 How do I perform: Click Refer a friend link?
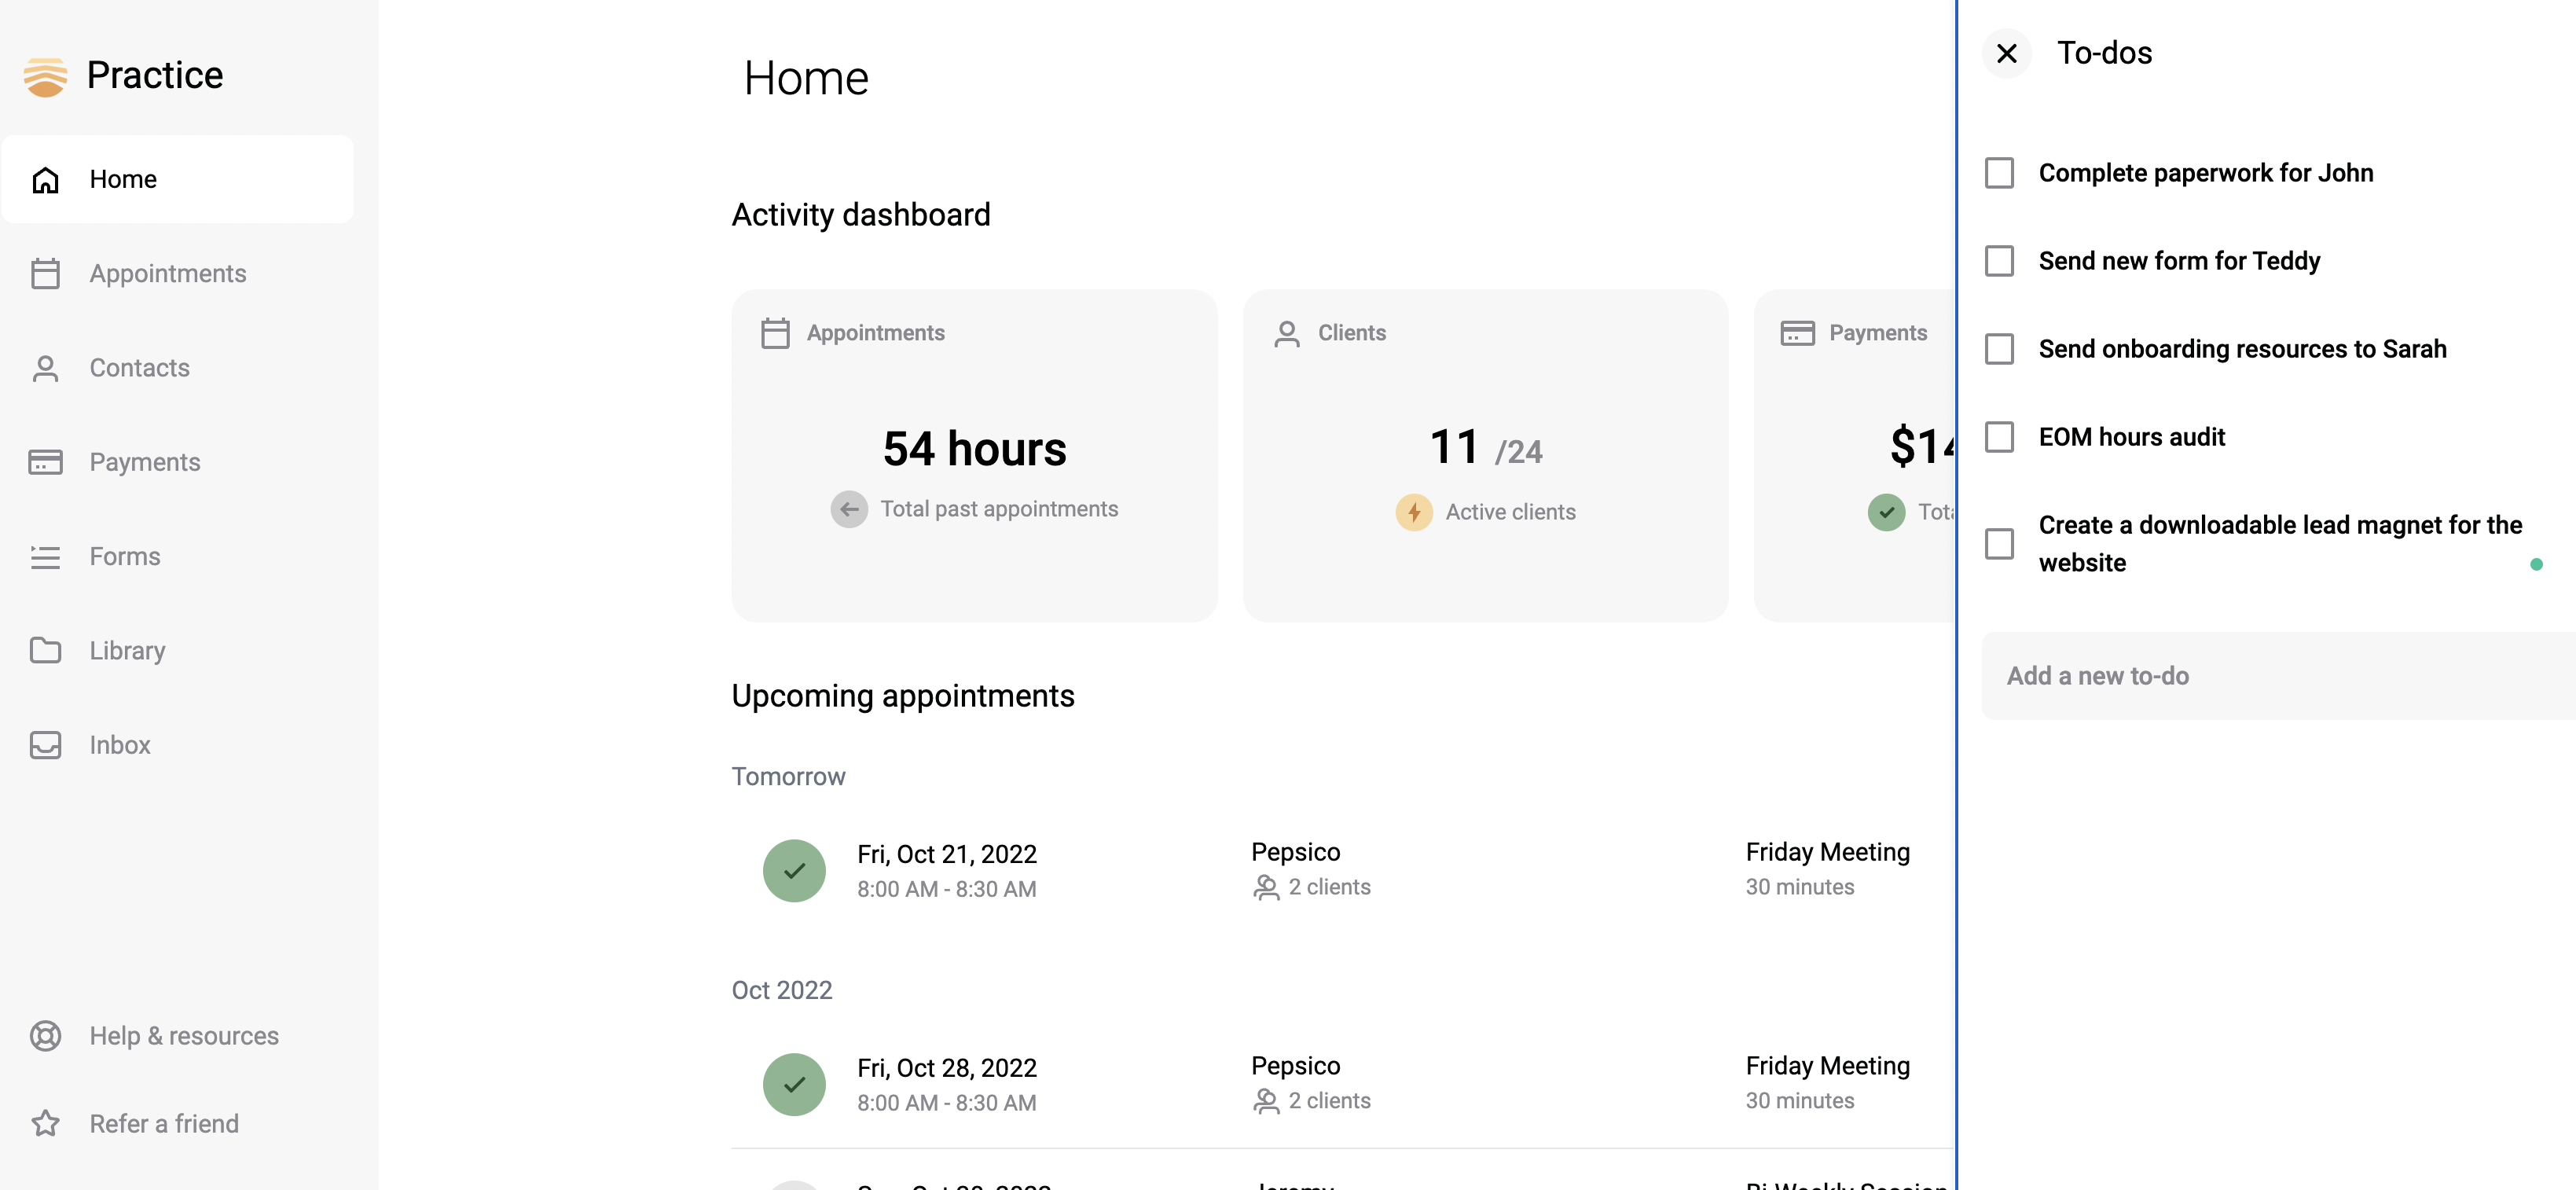pos(177,1124)
